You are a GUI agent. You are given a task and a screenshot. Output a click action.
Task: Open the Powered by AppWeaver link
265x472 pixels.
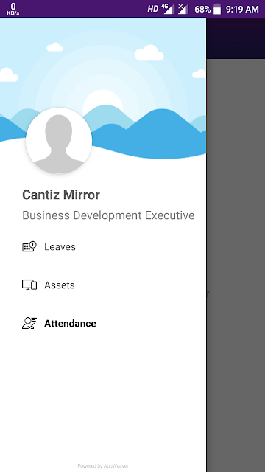103,466
